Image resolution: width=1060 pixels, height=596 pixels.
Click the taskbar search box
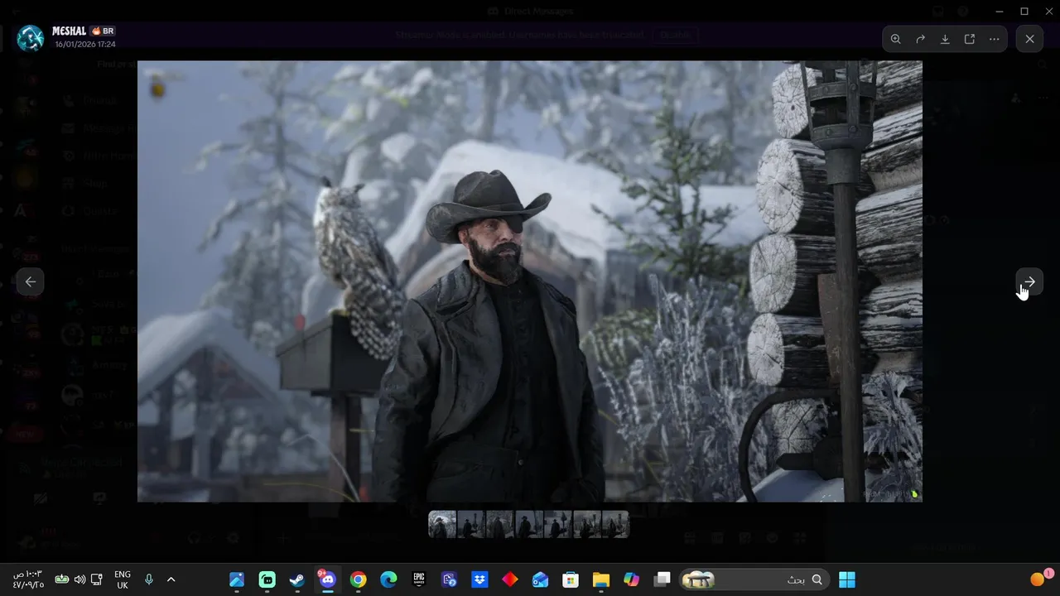coord(754,579)
